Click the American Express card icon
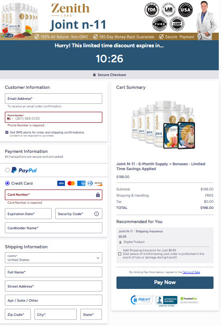Image resolution: width=221 pixels, height=326 pixels. point(81,183)
